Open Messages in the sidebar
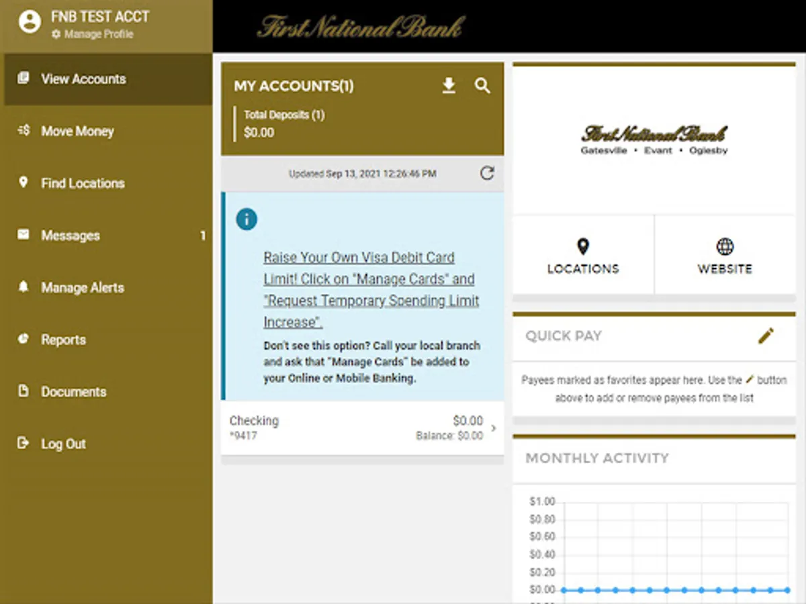Image resolution: width=806 pixels, height=604 pixels. tap(108, 236)
